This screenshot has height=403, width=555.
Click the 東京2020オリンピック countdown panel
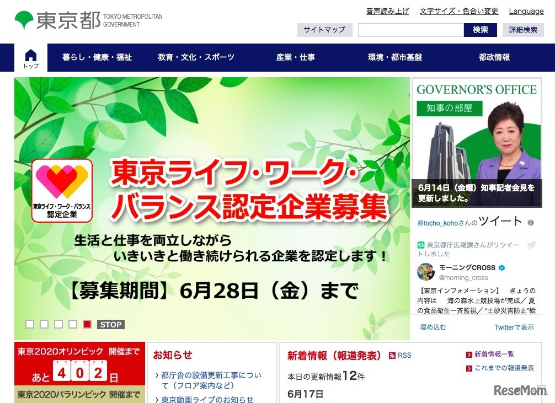pyautogui.click(x=79, y=363)
